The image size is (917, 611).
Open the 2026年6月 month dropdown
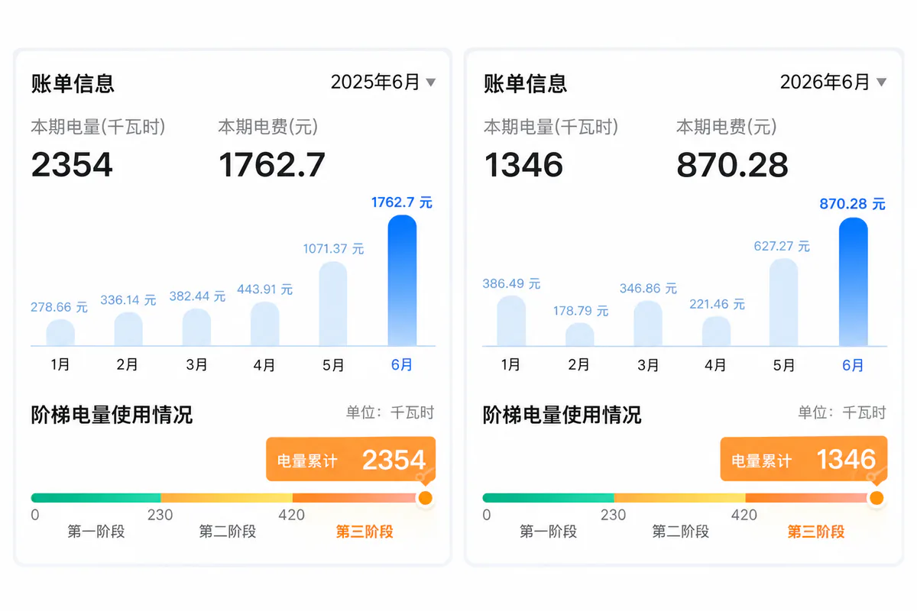(x=833, y=82)
